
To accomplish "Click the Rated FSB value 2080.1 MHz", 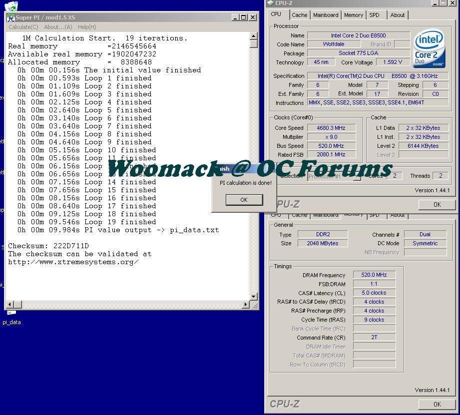I will 331,154.
